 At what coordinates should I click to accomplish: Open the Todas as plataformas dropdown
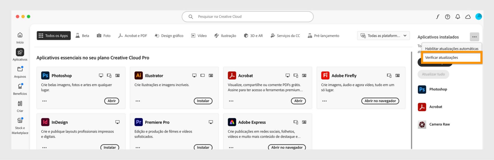click(x=383, y=36)
